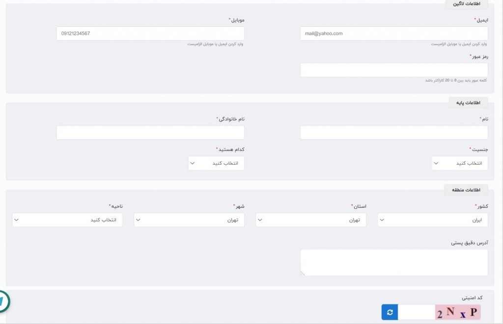This screenshot has height=324, width=503.
Task: Expand the country dropdown showing ایران
Action: (433, 220)
